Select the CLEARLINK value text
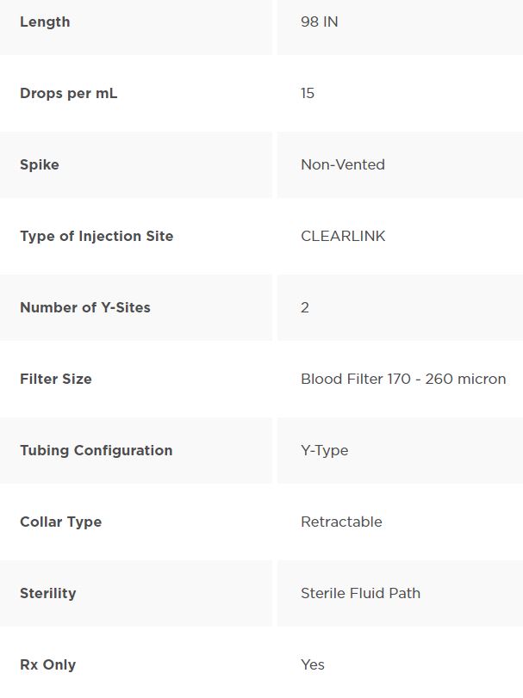Image resolution: width=523 pixels, height=698 pixels. 343,236
